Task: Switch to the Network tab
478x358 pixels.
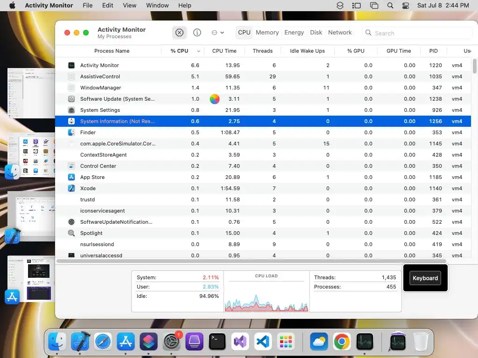Action: [340, 33]
